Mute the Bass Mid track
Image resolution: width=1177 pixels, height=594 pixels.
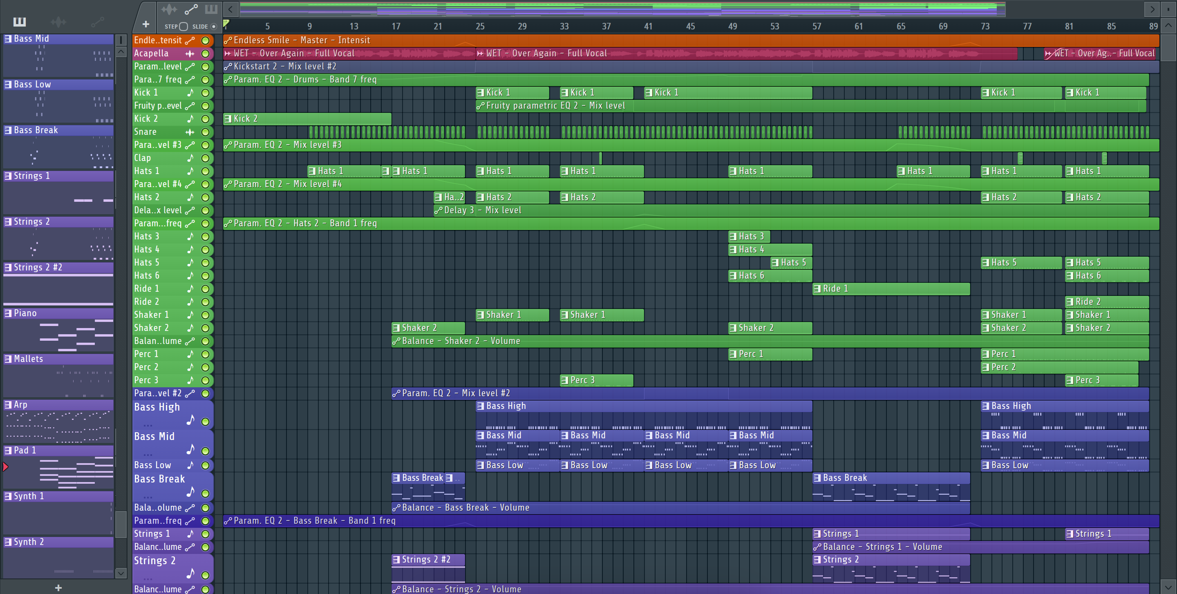point(206,451)
